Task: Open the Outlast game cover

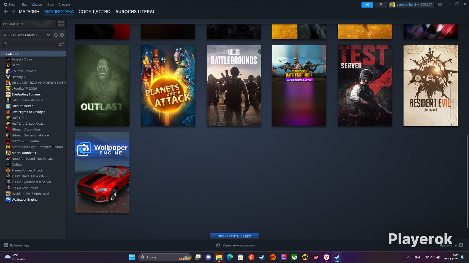Action: point(102,85)
